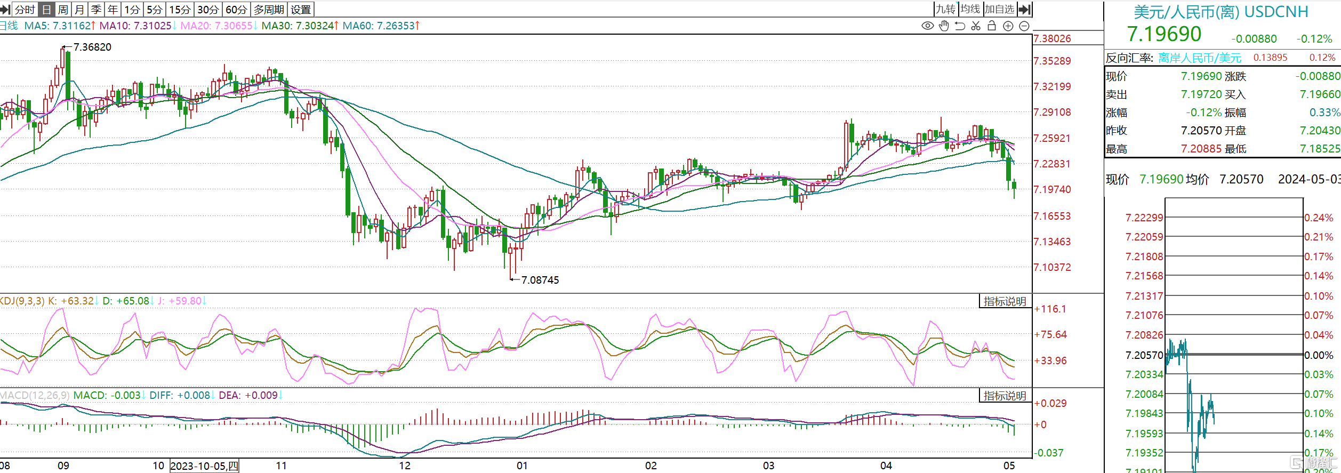
Task: Collapse the panel using top-left arrow icon
Action: [5, 10]
